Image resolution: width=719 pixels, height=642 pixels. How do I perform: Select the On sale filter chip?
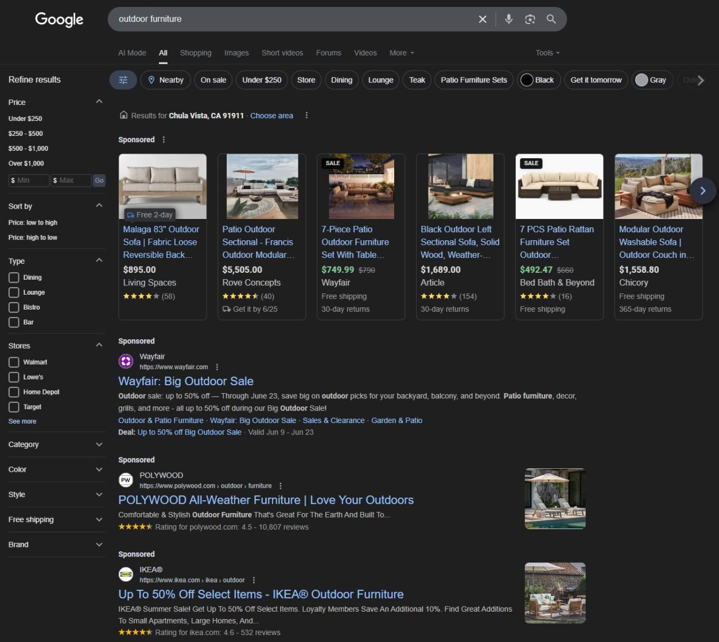[x=213, y=80]
